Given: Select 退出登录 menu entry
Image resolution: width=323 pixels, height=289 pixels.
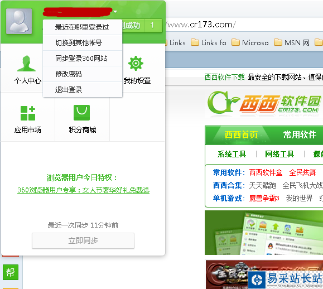Looking at the screenshot, I should 83,90.
